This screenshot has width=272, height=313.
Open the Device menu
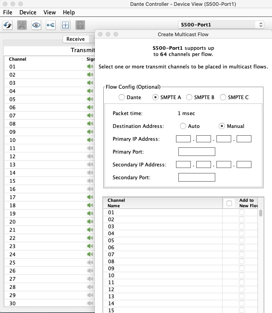click(28, 12)
